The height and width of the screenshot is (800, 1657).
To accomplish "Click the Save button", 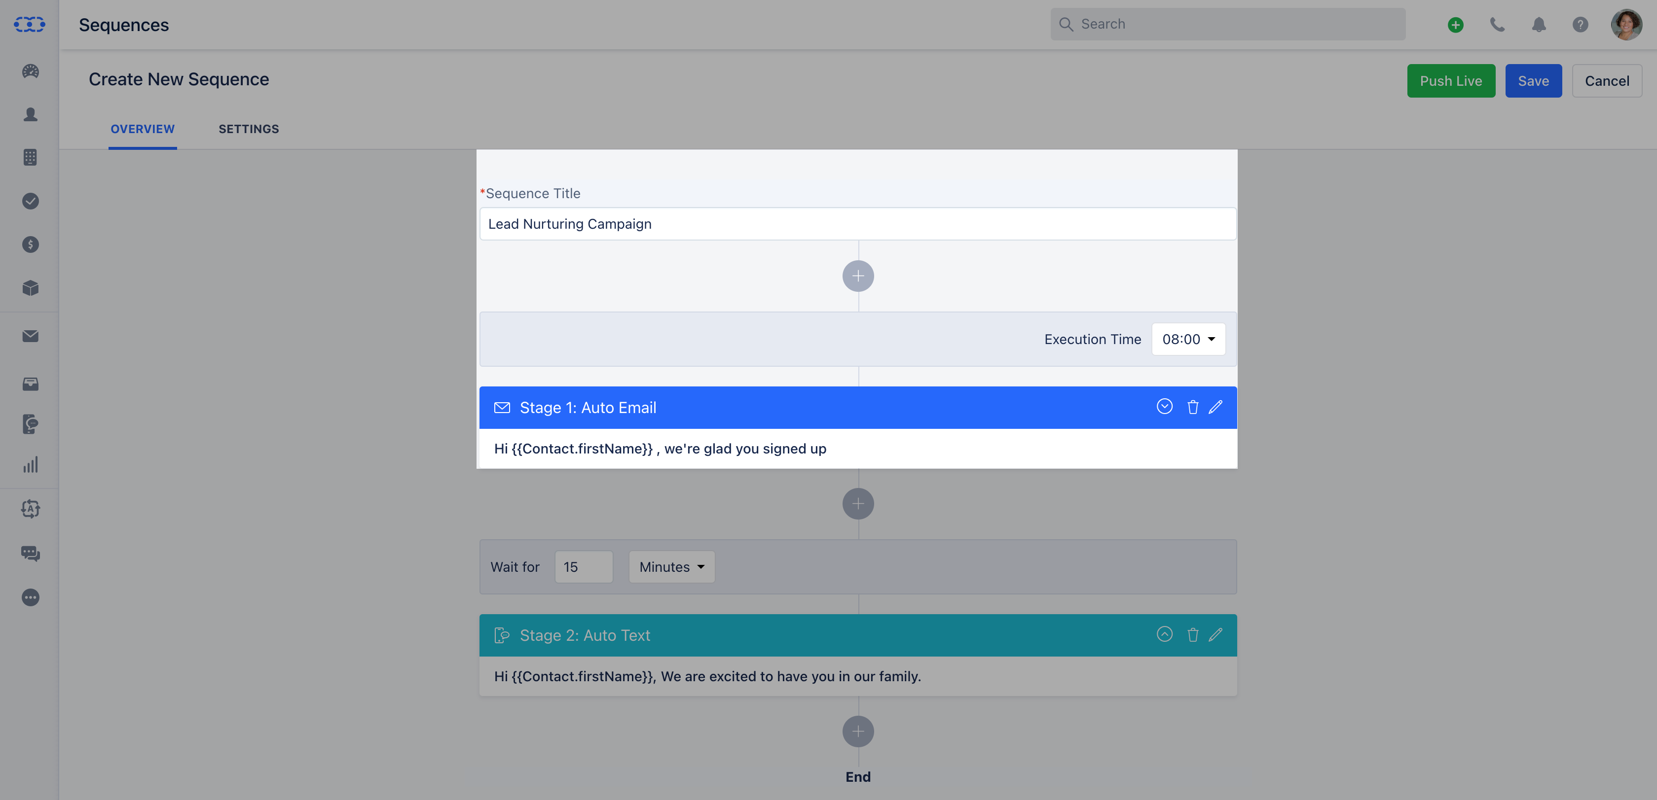I will (x=1534, y=81).
